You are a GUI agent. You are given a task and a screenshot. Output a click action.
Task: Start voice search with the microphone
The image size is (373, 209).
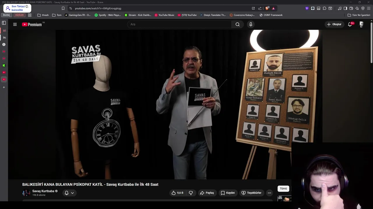[251, 24]
